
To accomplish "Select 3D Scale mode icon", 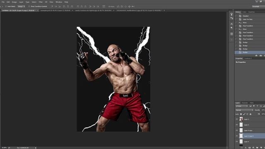I will tap(133, 7).
